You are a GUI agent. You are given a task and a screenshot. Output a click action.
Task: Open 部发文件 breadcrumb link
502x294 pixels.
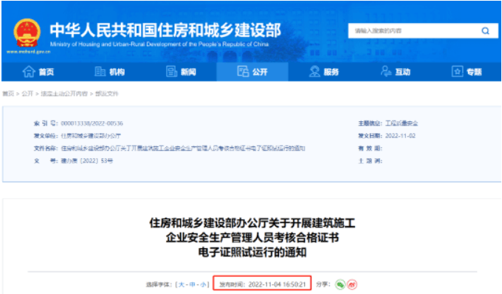pos(106,94)
